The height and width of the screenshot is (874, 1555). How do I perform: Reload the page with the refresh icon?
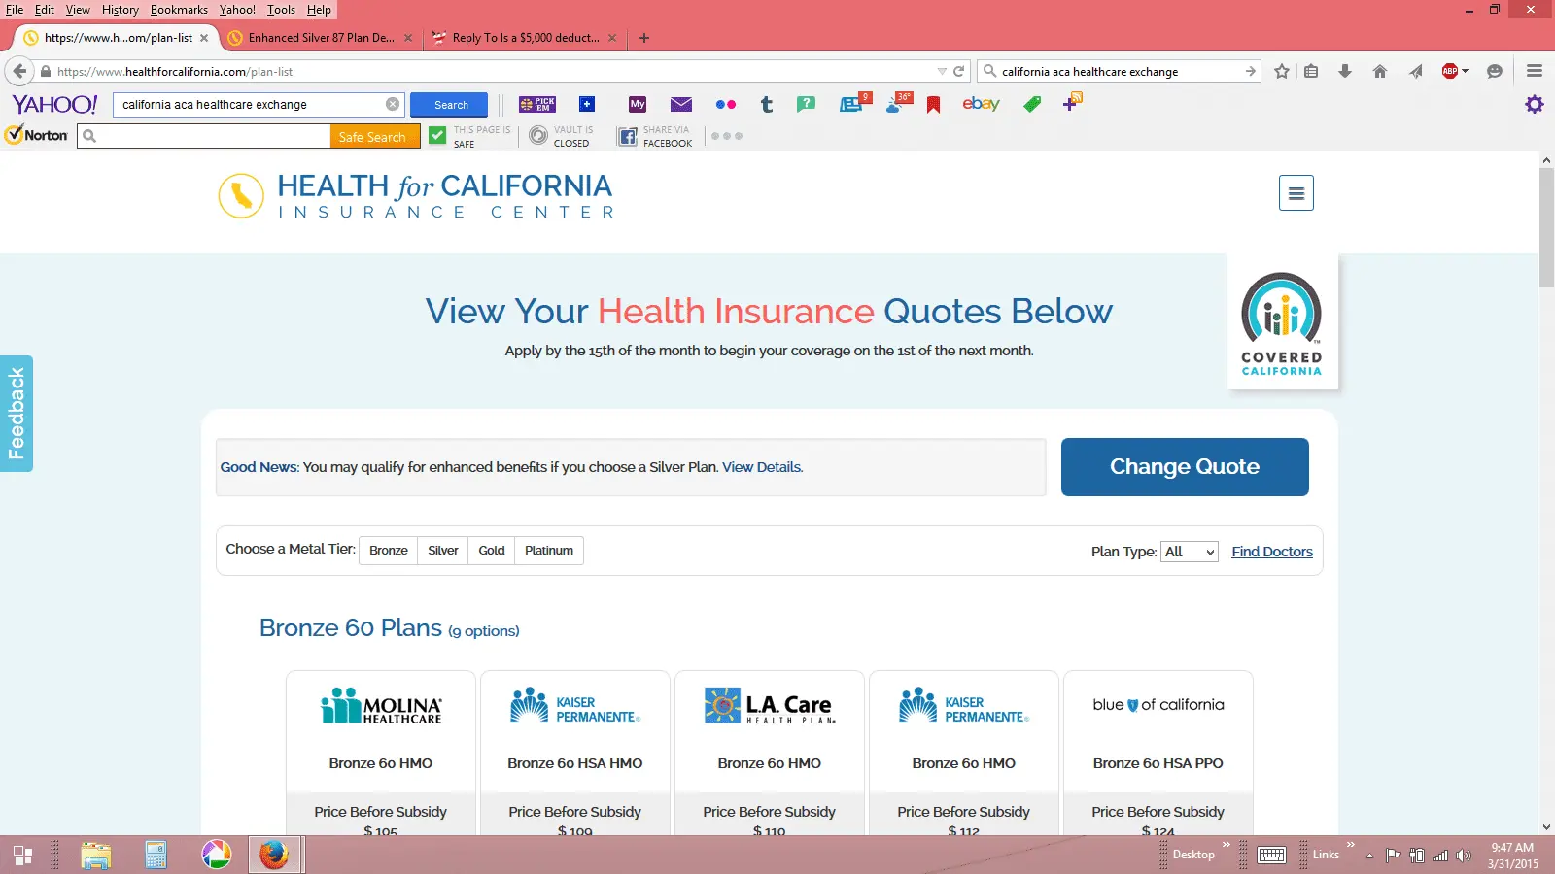pos(959,71)
